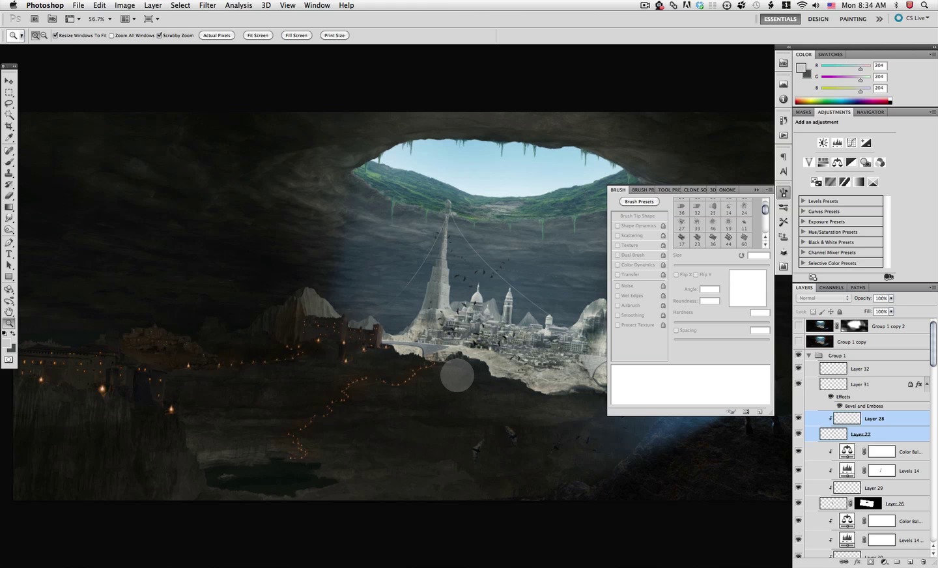Toggle Scrubby Zoom checkbox
The height and width of the screenshot is (568, 938).
coord(159,35)
